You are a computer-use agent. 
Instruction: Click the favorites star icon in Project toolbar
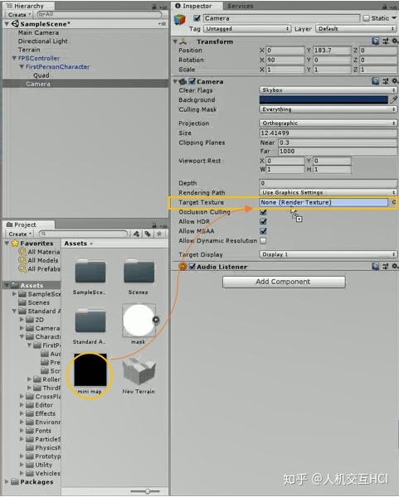(159, 234)
